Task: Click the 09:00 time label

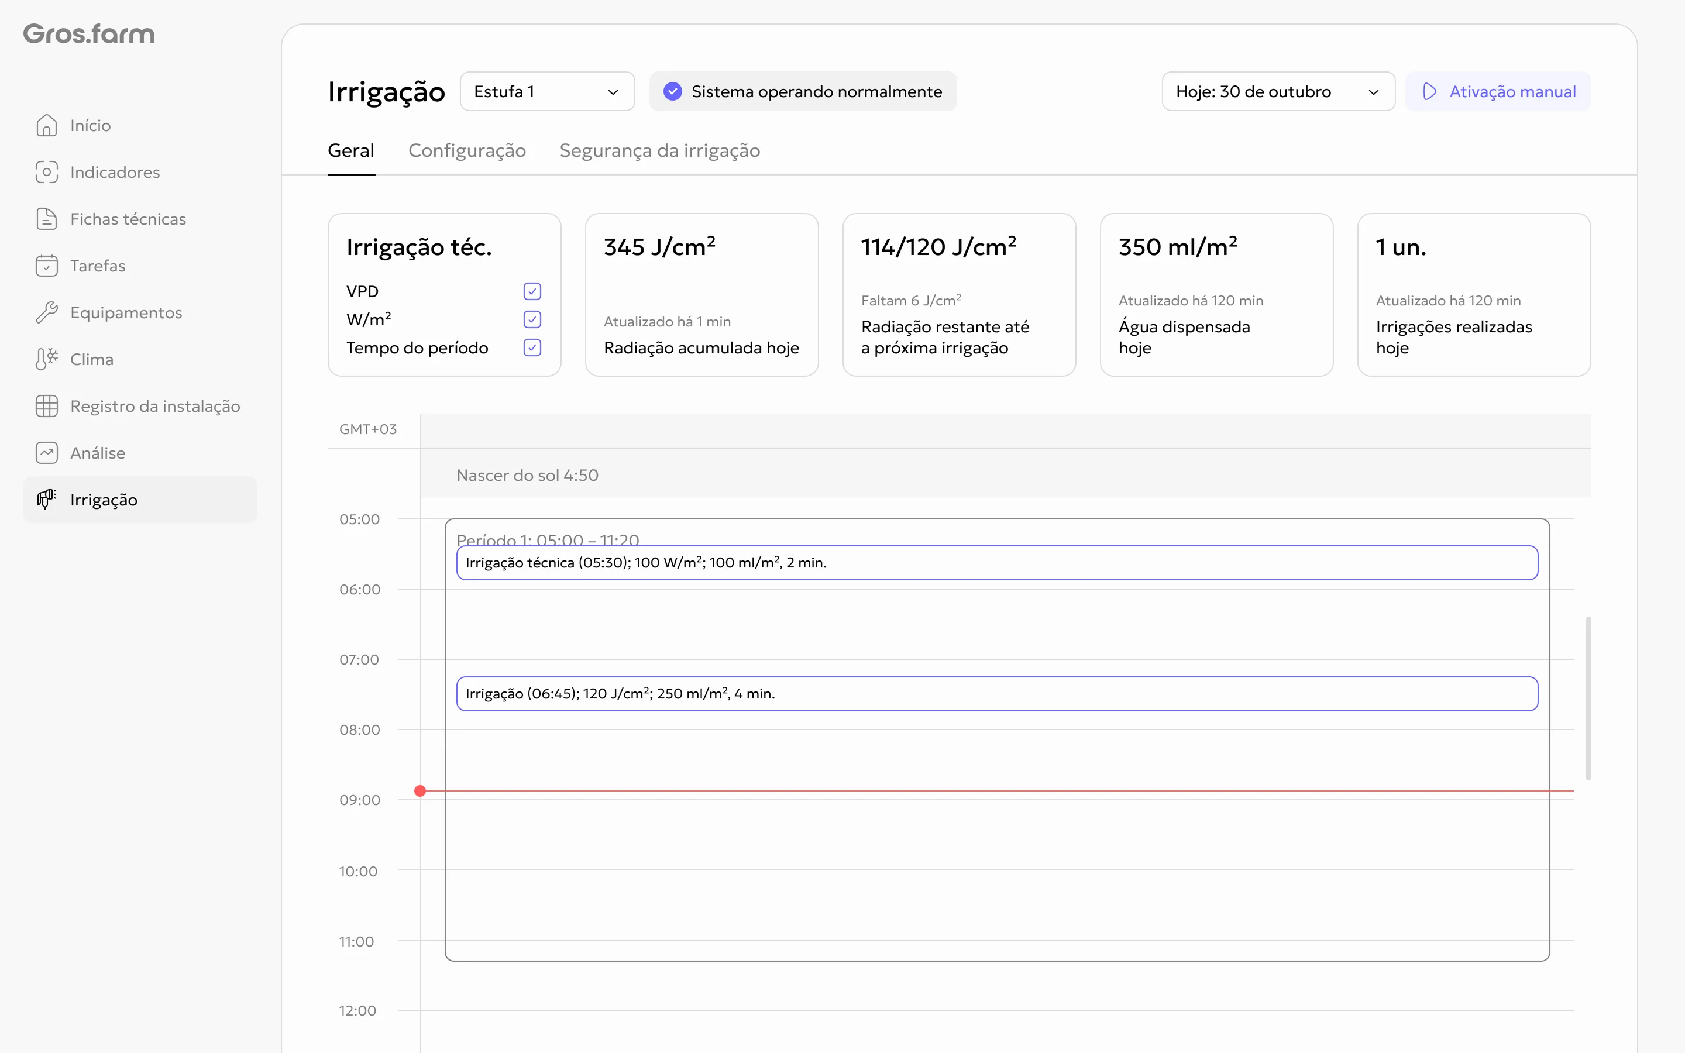Action: (359, 800)
